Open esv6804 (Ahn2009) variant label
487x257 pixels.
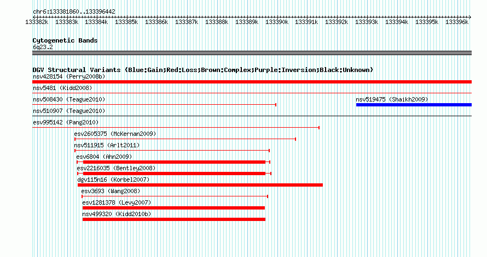[104, 157]
